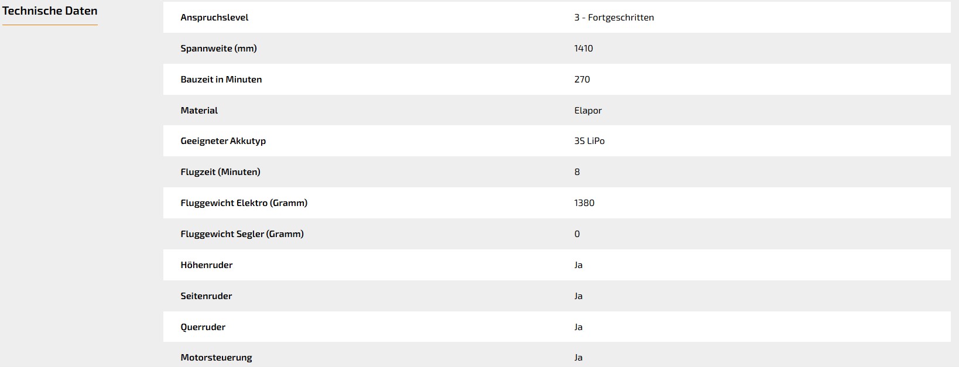Click the Fluggewicht Elektro value 1380
The image size is (959, 367).
584,203
